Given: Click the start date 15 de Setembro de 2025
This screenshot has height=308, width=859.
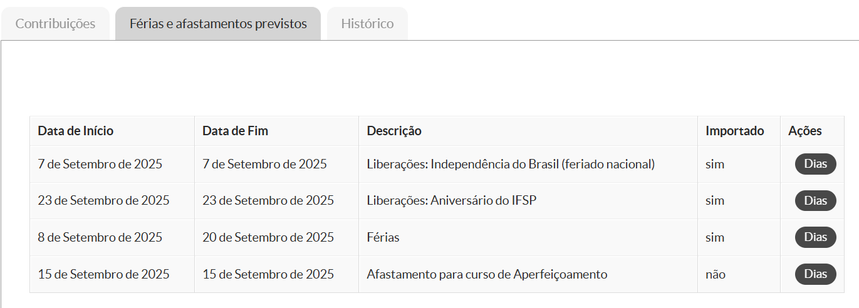Looking at the screenshot, I should click(x=103, y=274).
